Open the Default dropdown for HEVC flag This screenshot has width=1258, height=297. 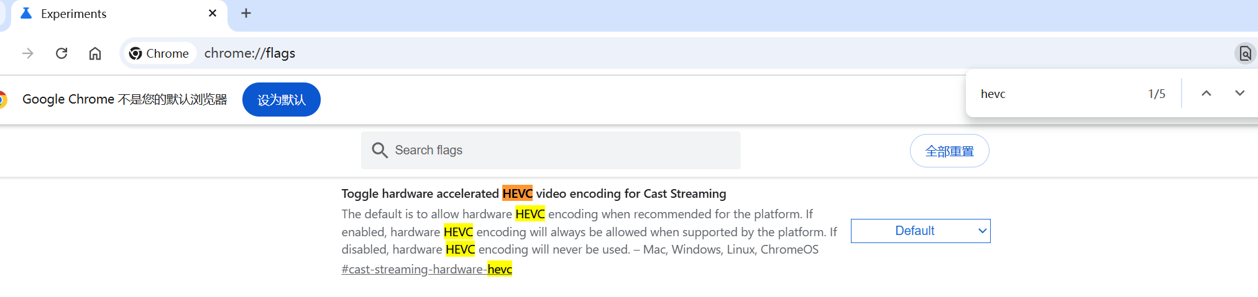pyautogui.click(x=921, y=231)
